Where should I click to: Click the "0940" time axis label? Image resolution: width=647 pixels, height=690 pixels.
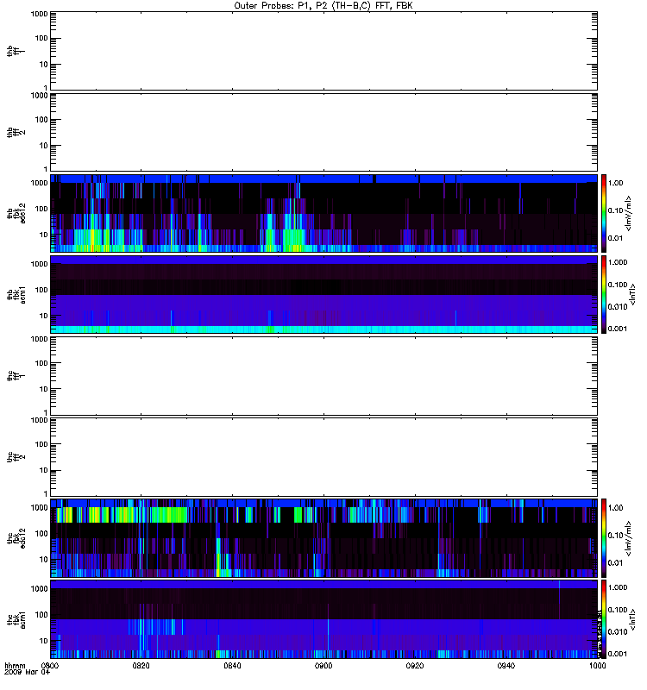pyautogui.click(x=506, y=666)
